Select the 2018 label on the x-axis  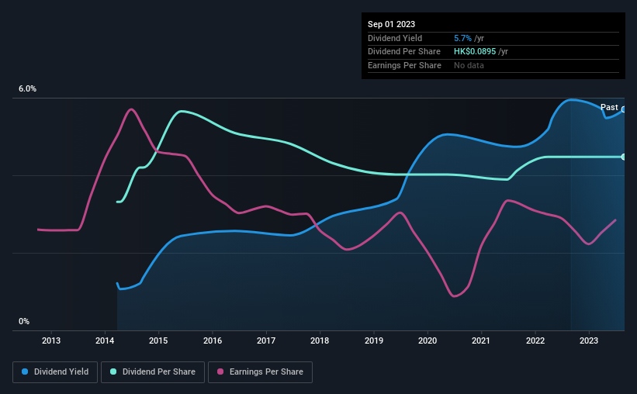click(x=320, y=340)
